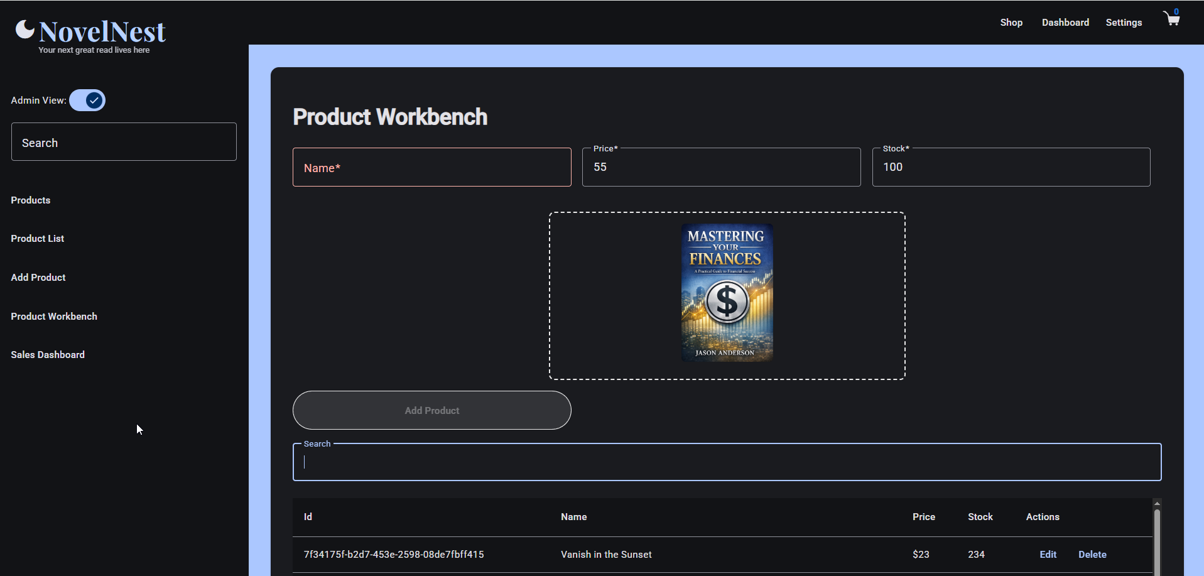Click the Product Workbench heading

tap(390, 117)
